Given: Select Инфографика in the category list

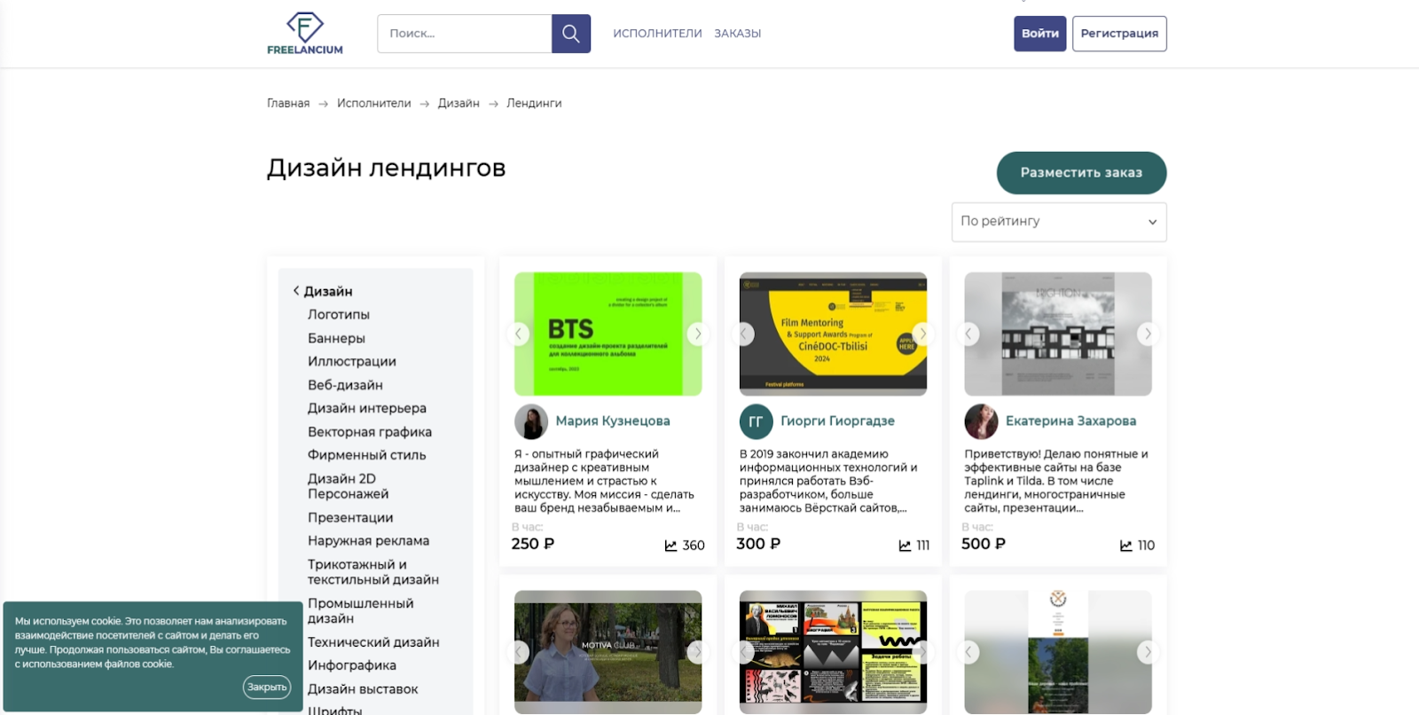Looking at the screenshot, I should 352,666.
